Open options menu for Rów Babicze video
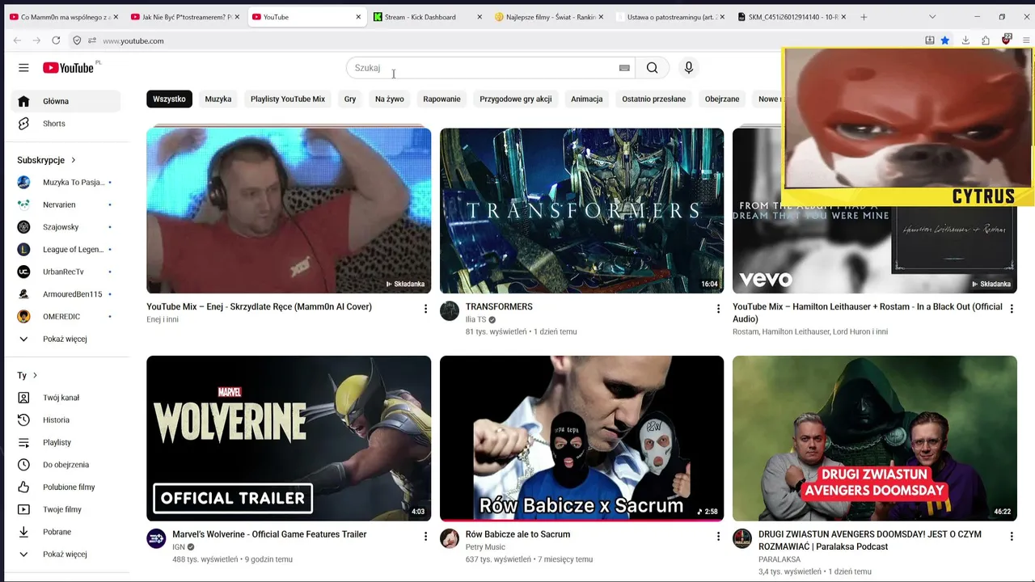This screenshot has width=1035, height=582. [x=718, y=536]
